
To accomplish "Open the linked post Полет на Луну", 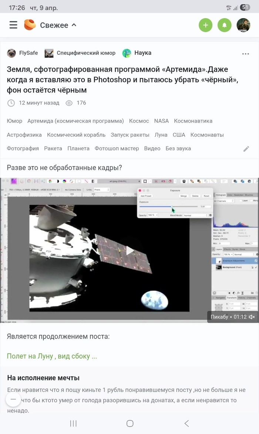I will [x=52, y=356].
